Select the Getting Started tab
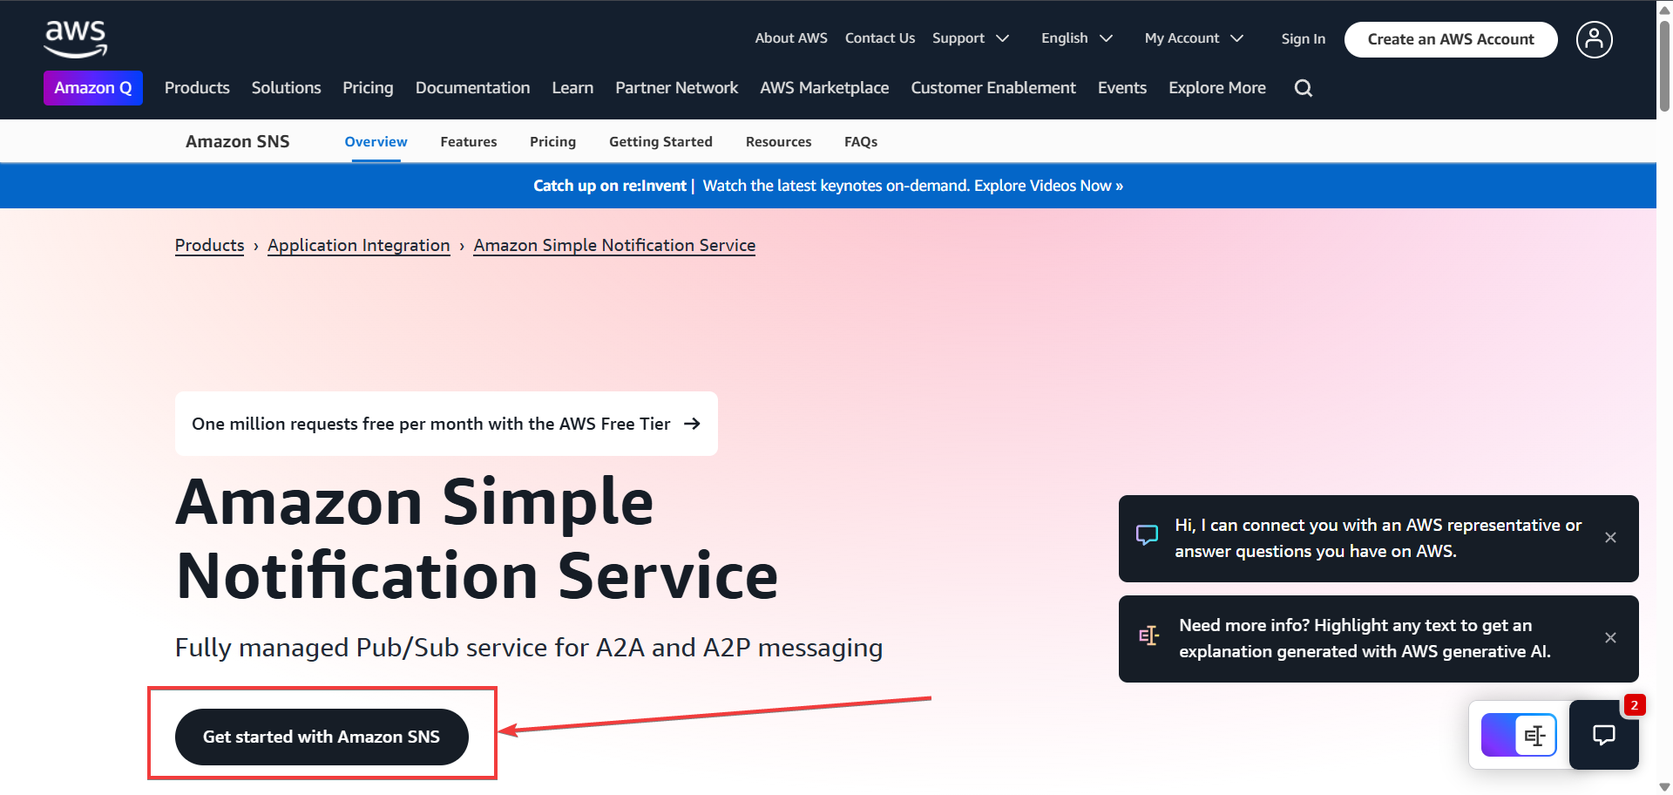Screen dimensions: 1673x795 click(660, 141)
